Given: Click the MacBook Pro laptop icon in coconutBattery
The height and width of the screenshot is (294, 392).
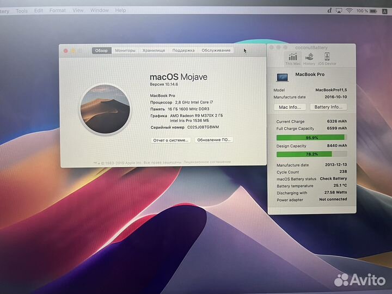Looking at the screenshot, I should (282, 77).
